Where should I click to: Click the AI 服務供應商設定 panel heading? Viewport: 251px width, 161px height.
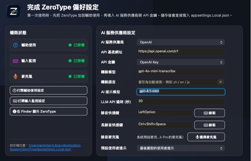(118, 33)
